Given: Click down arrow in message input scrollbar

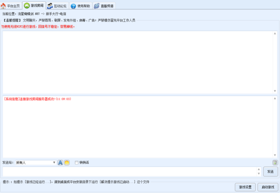Looking at the screenshot, I should (x=259, y=174).
